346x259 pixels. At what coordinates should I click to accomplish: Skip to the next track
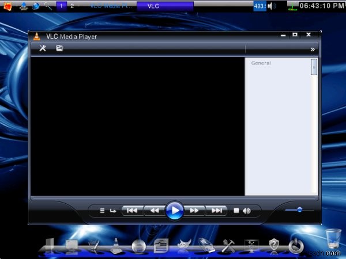[x=216, y=211]
